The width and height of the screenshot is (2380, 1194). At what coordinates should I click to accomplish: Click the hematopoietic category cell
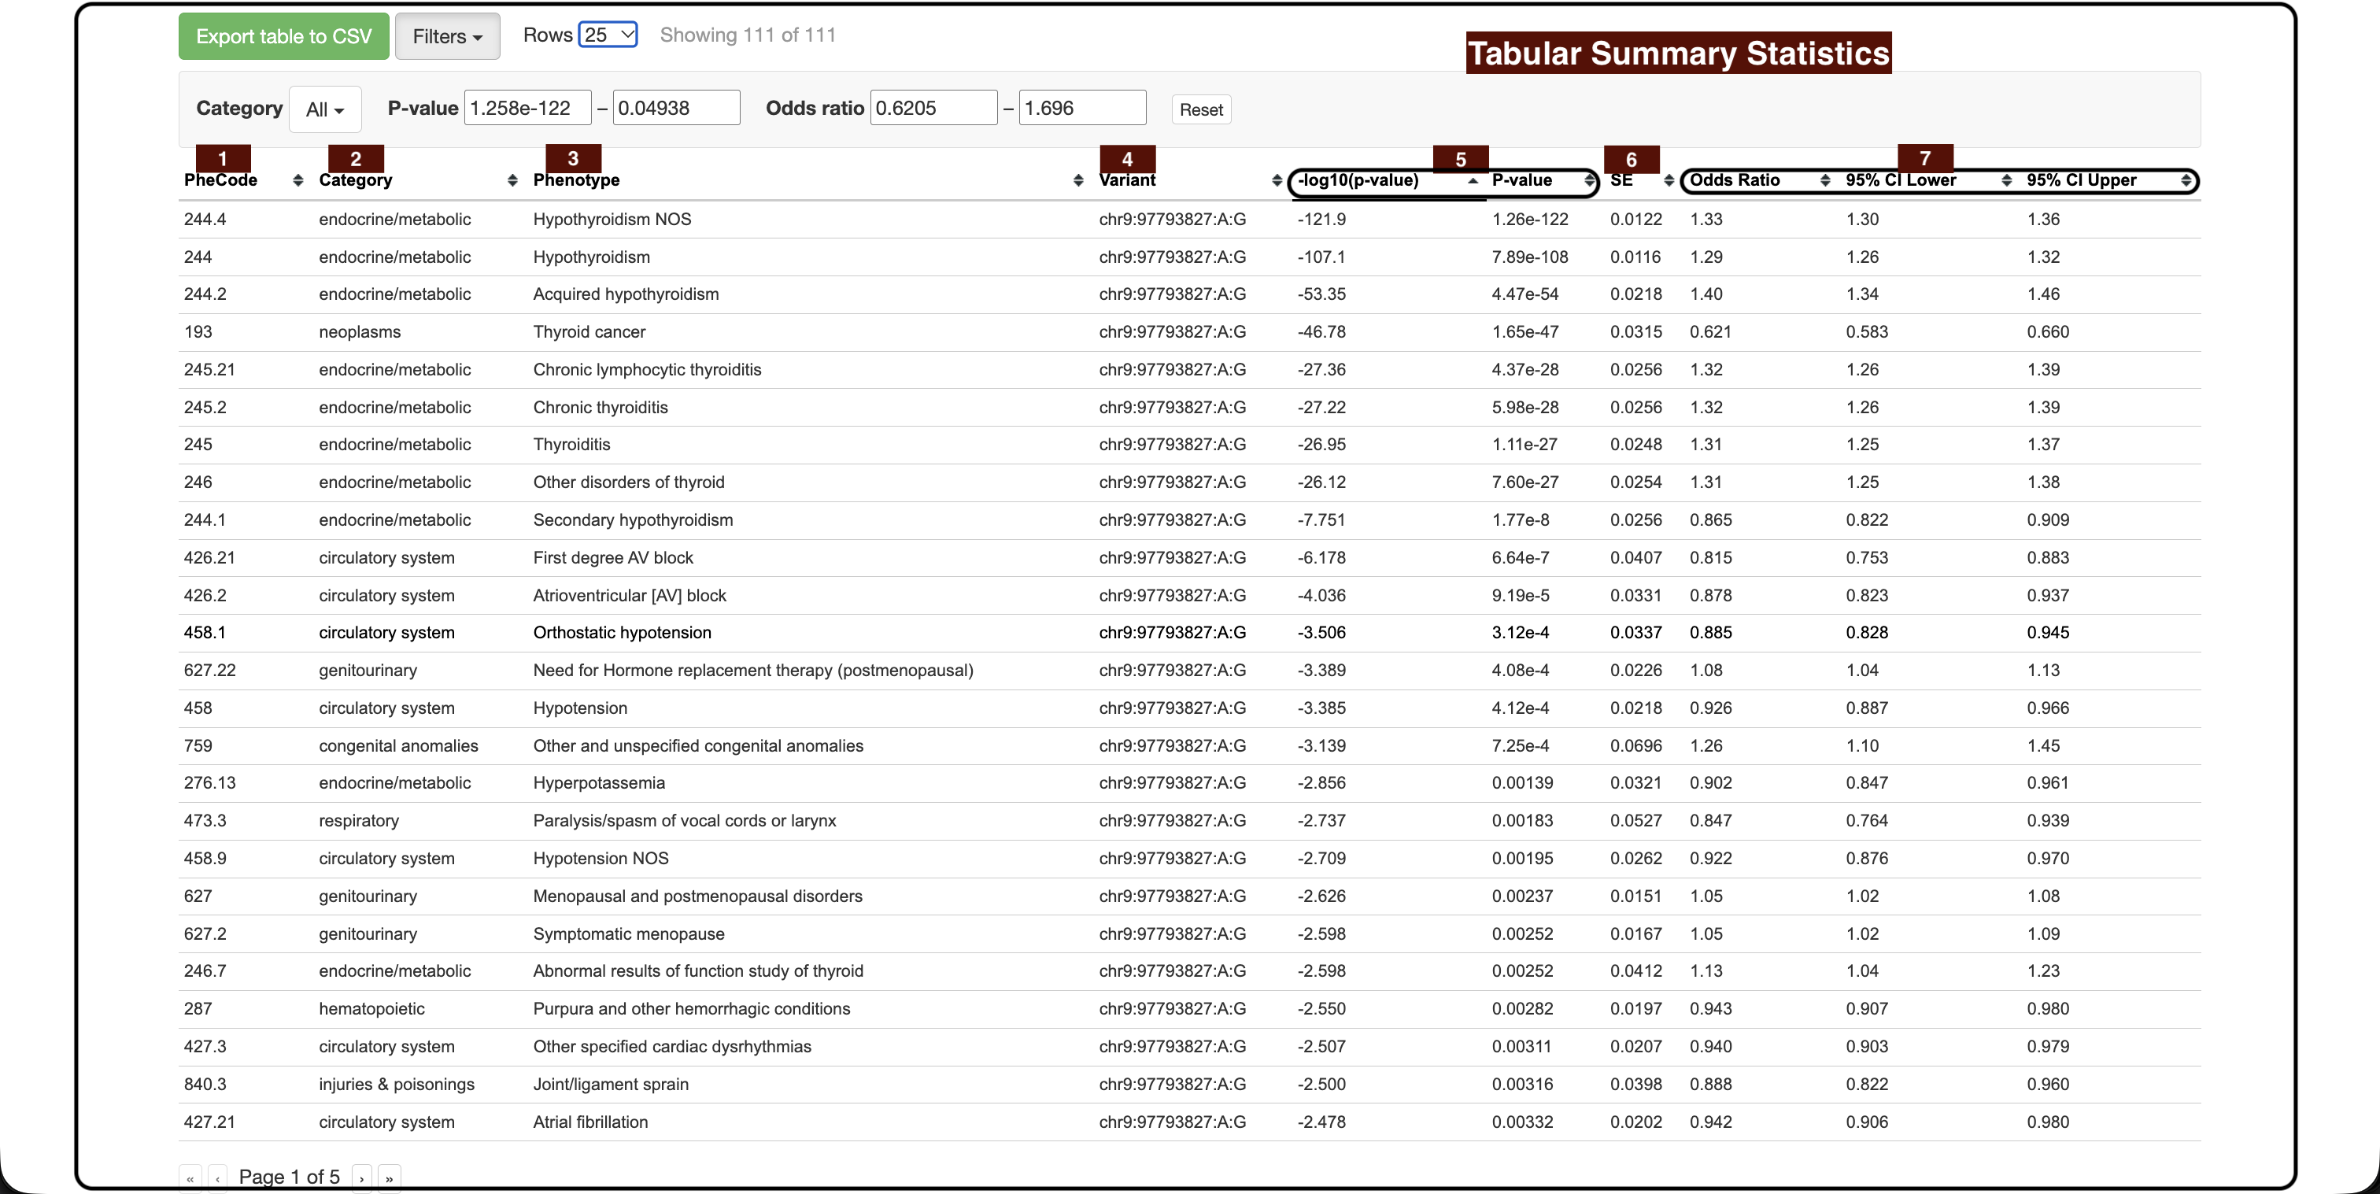372,1009
